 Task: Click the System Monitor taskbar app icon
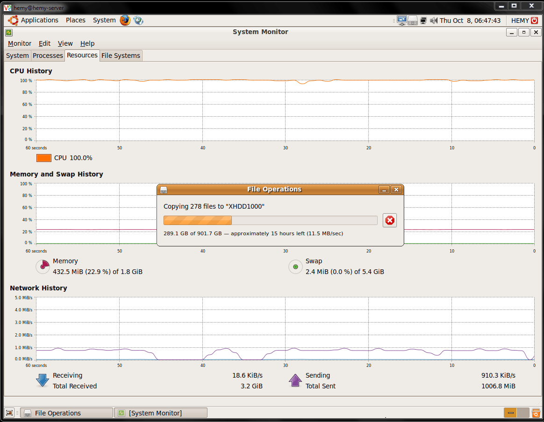coord(122,413)
